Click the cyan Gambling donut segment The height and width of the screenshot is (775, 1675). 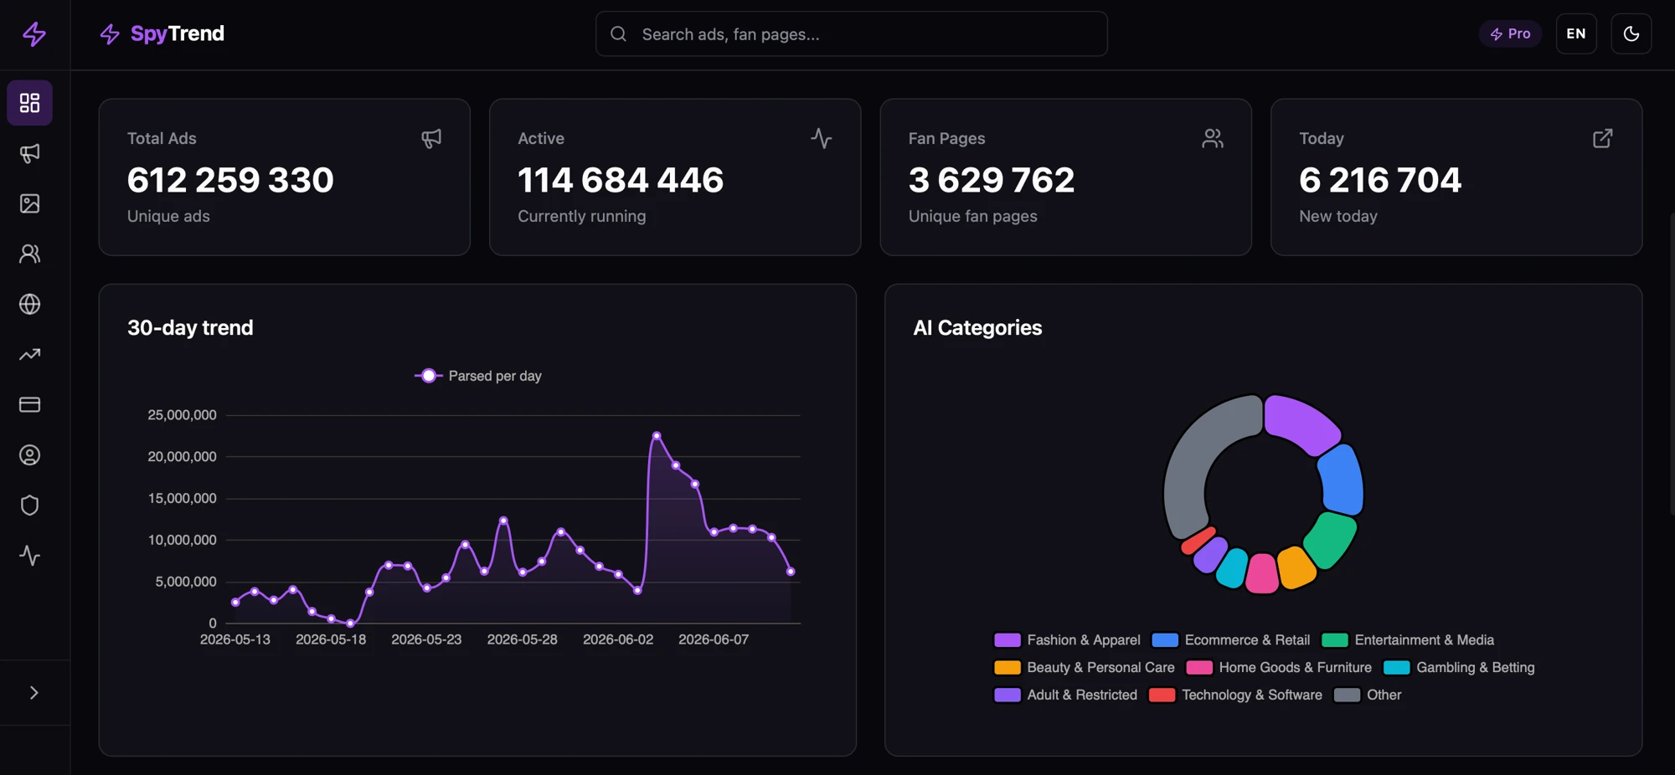coord(1233,567)
